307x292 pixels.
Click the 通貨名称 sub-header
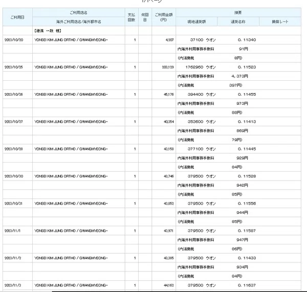238,21
